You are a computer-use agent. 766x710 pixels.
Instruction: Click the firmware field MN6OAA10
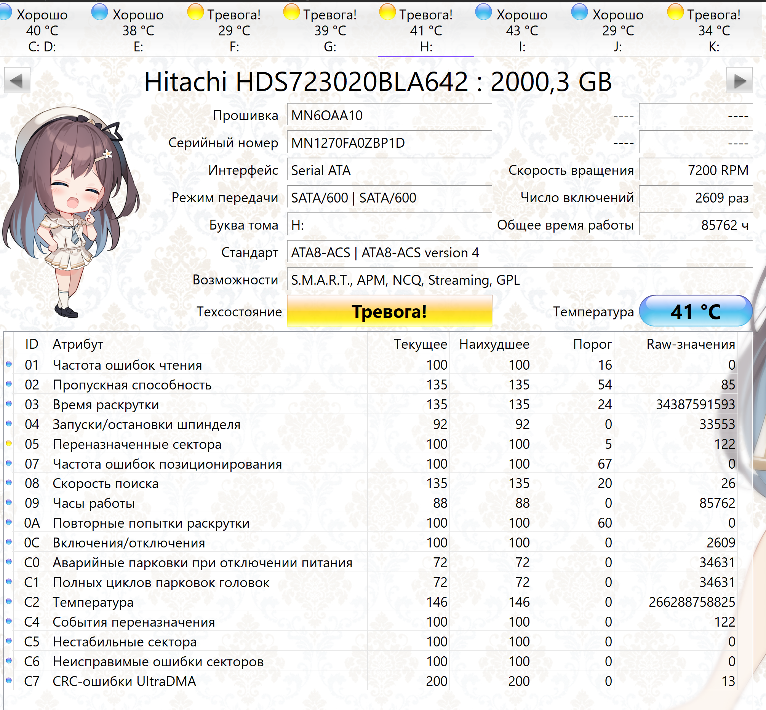tap(389, 115)
